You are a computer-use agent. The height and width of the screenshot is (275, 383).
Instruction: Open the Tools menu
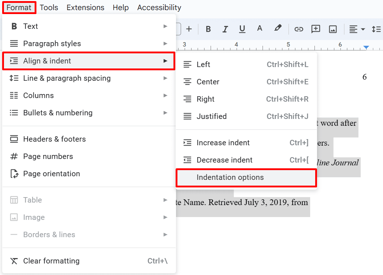pos(49,7)
